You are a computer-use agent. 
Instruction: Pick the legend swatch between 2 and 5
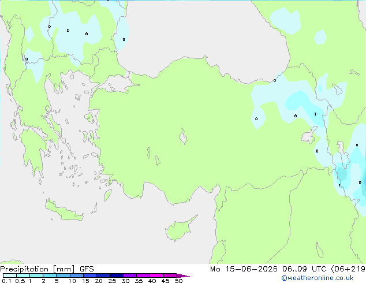click(50, 275)
